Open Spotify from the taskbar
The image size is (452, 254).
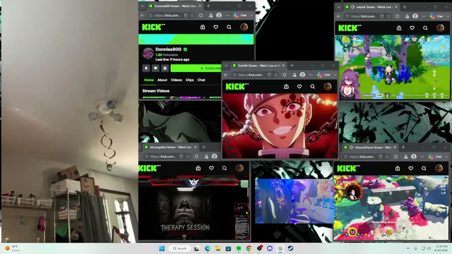239,248
